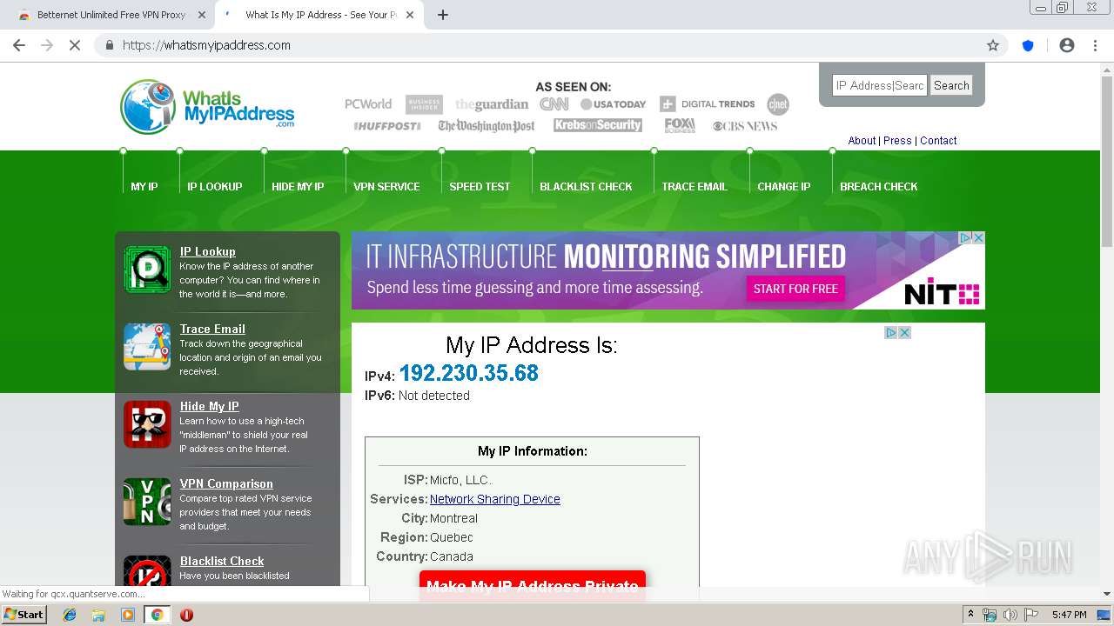Click the red Betternet taskbar icon
The image size is (1114, 626).
pos(186,615)
